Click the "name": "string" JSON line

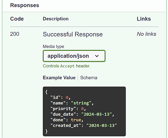click(72, 103)
